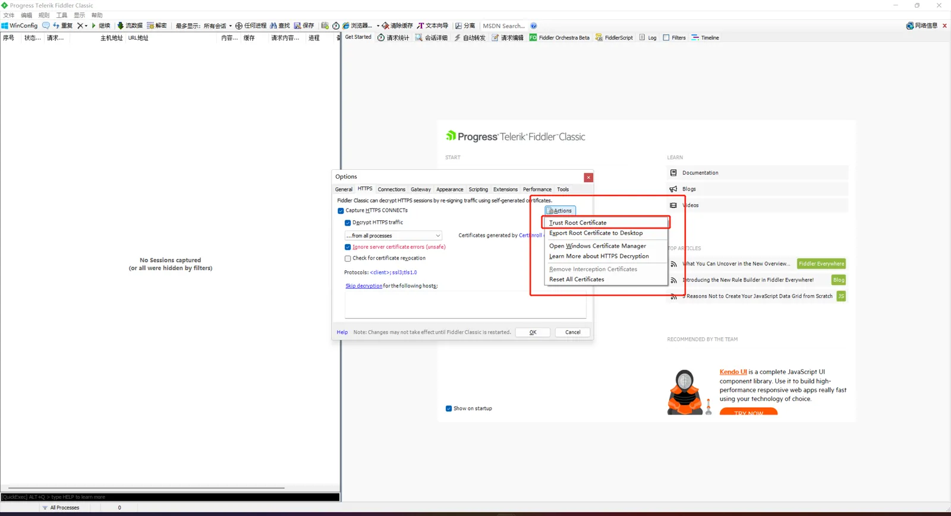Click the camera screenshot toolbar icon
Screen dimensions: 951x516
(x=325, y=26)
